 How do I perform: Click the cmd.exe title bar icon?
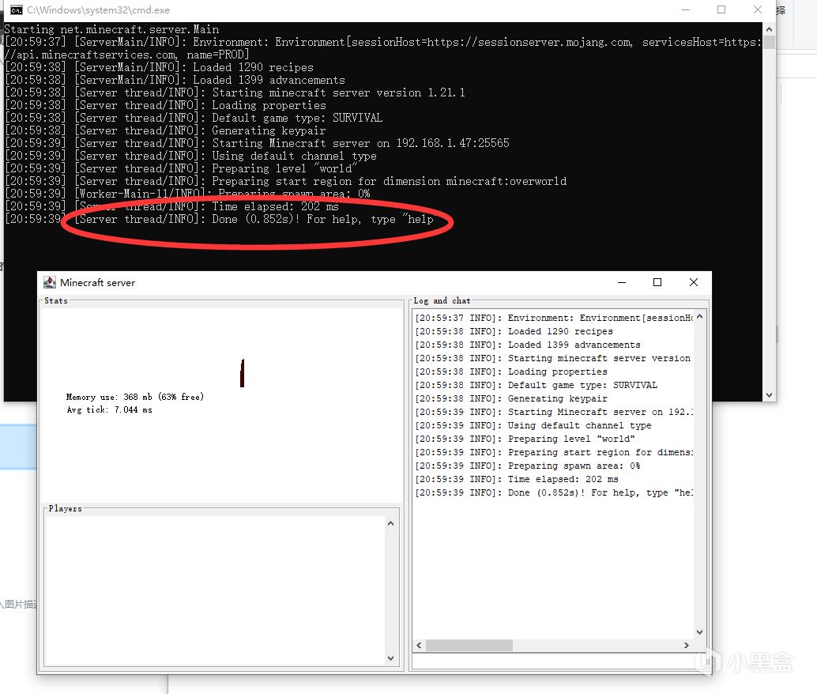click(x=17, y=10)
